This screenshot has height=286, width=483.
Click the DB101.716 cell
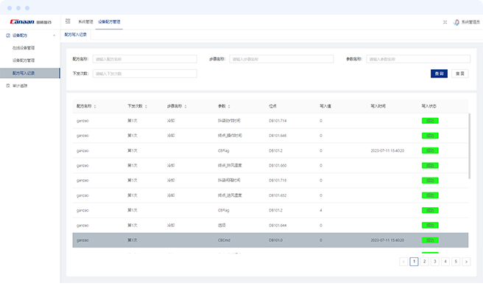[x=278, y=181]
